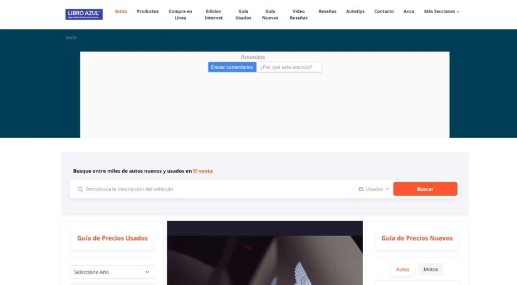Expand the Más Secciones menu chevron
517x285 pixels.
point(458,11)
